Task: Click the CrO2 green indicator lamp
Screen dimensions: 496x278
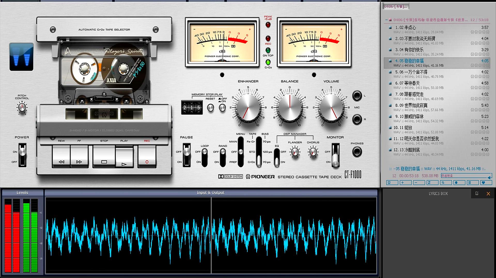Action: pos(268,62)
